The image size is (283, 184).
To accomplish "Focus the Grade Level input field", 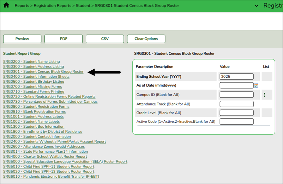I will [237, 113].
